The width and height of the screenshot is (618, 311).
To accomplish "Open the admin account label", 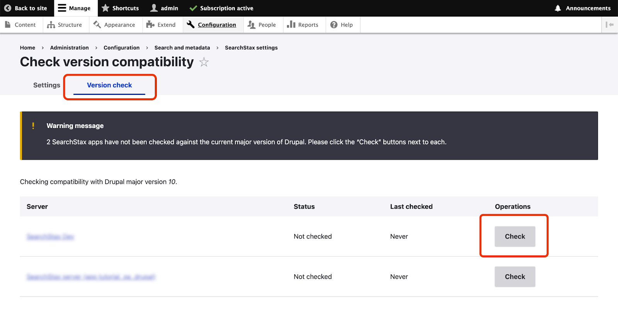I will tap(170, 8).
